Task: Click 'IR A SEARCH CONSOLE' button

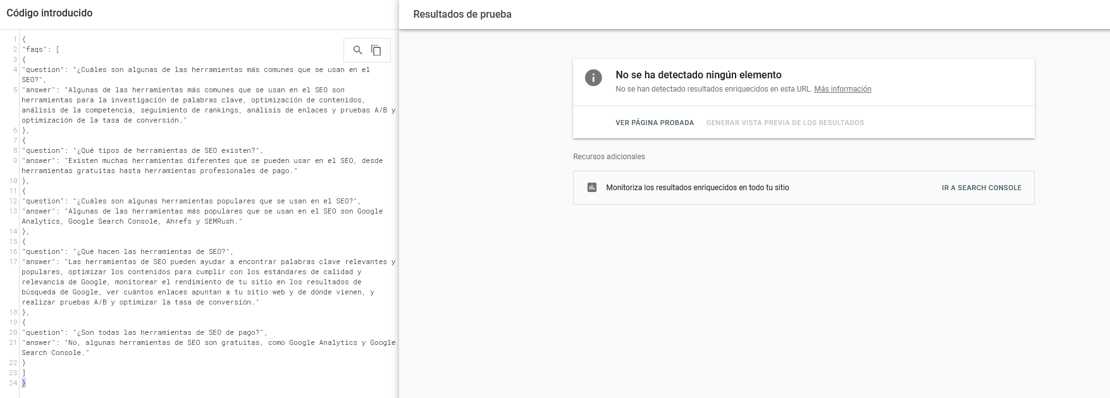Action: (982, 188)
